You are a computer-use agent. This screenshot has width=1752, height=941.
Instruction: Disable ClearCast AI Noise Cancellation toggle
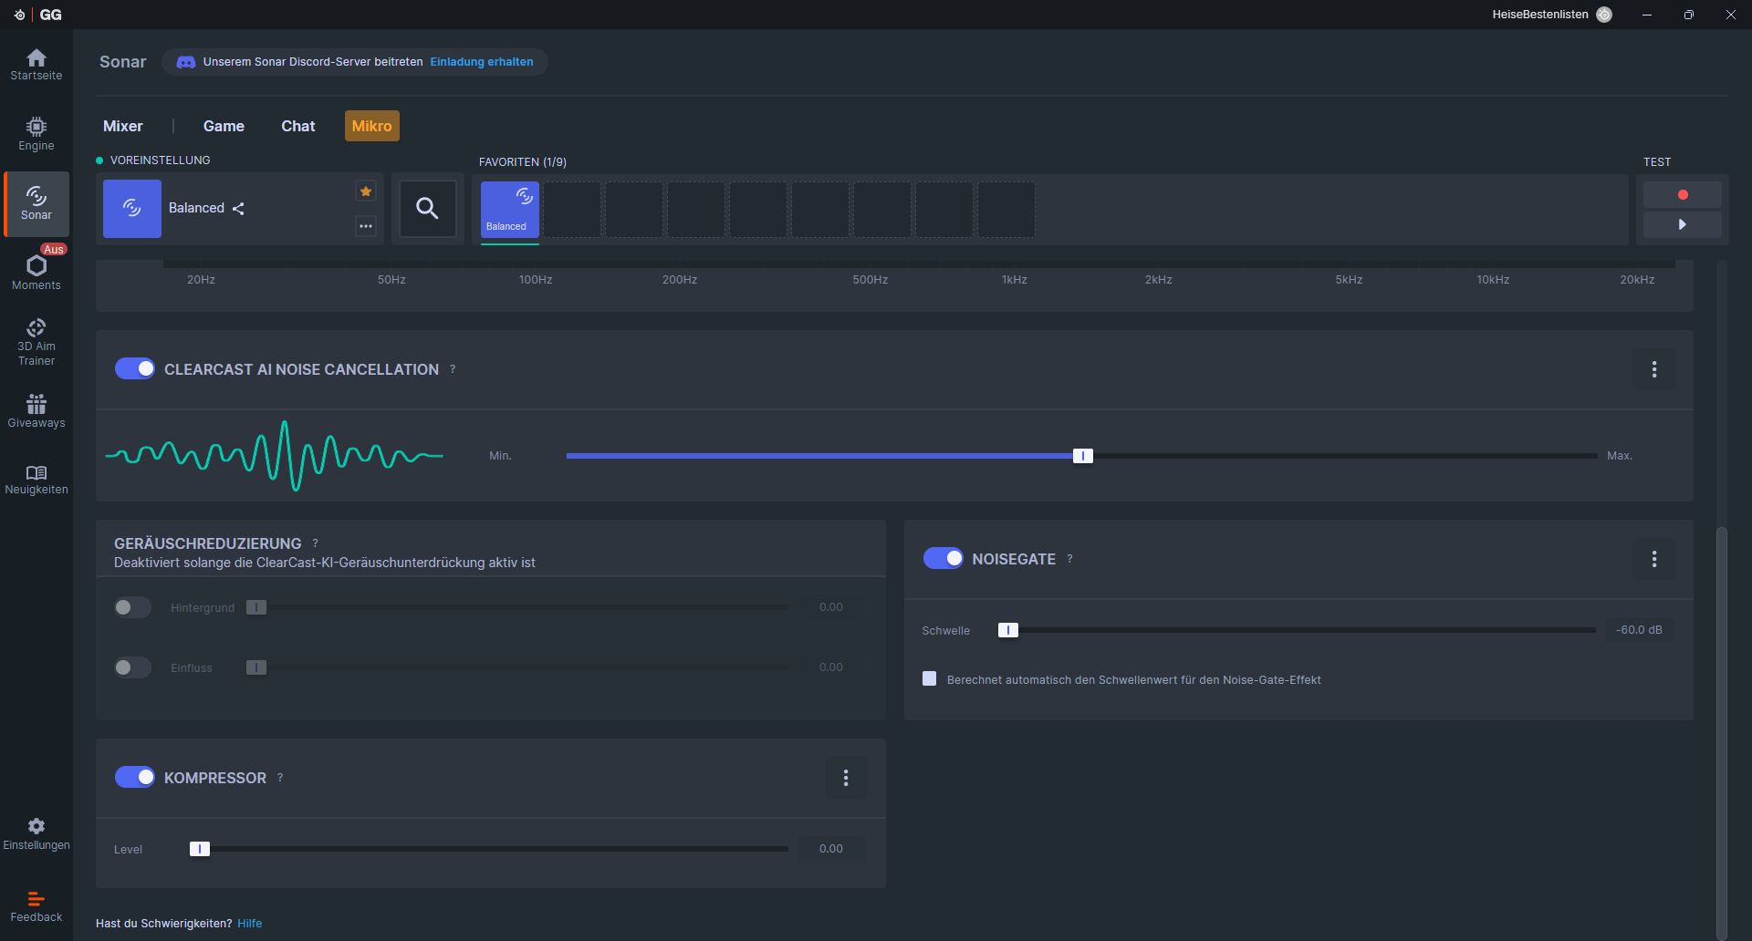pyautogui.click(x=135, y=369)
